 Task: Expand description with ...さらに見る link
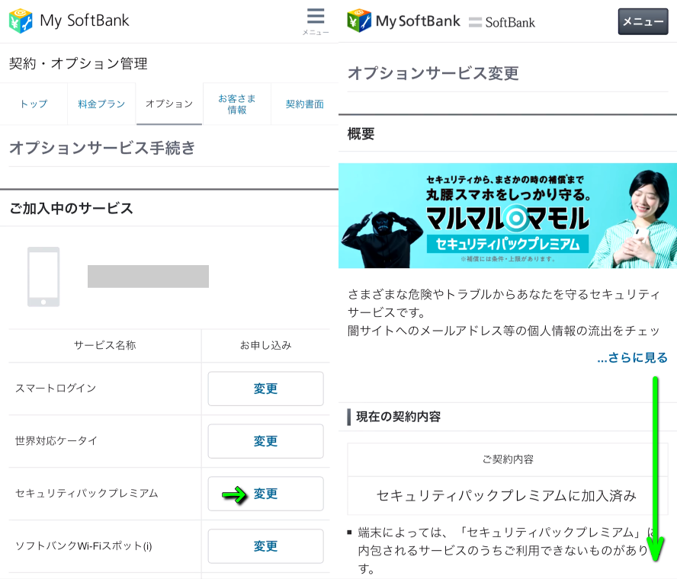point(633,357)
